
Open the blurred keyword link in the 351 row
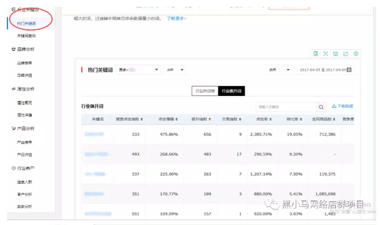tap(94, 194)
